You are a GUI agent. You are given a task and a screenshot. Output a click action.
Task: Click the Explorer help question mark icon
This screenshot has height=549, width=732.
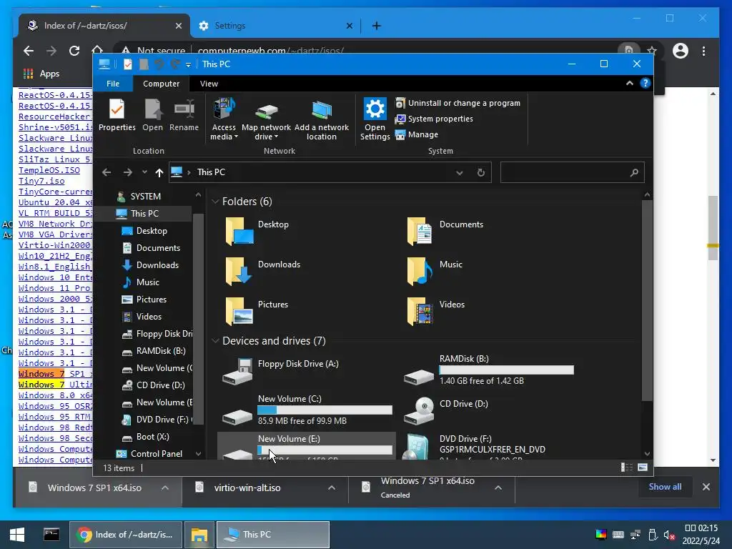click(x=646, y=83)
